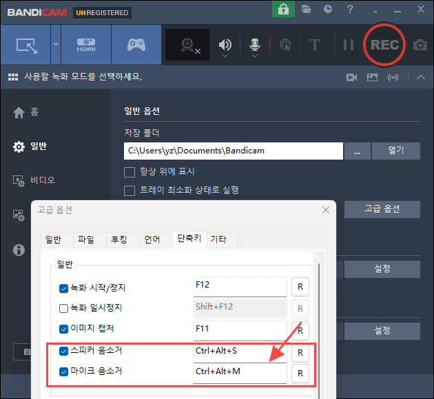The height and width of the screenshot is (399, 434).
Task: Expand the microphone settings chevron
Action: pos(255,56)
